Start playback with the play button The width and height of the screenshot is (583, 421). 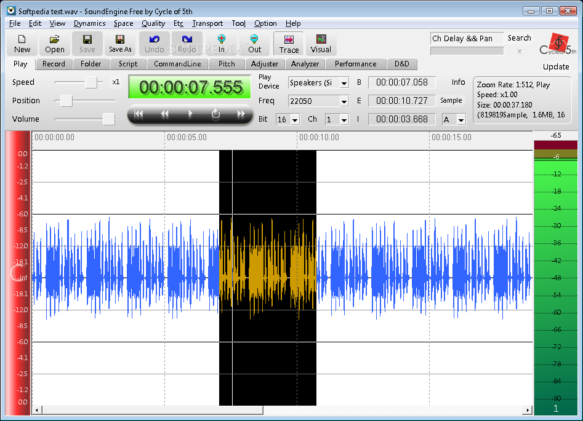coord(190,114)
